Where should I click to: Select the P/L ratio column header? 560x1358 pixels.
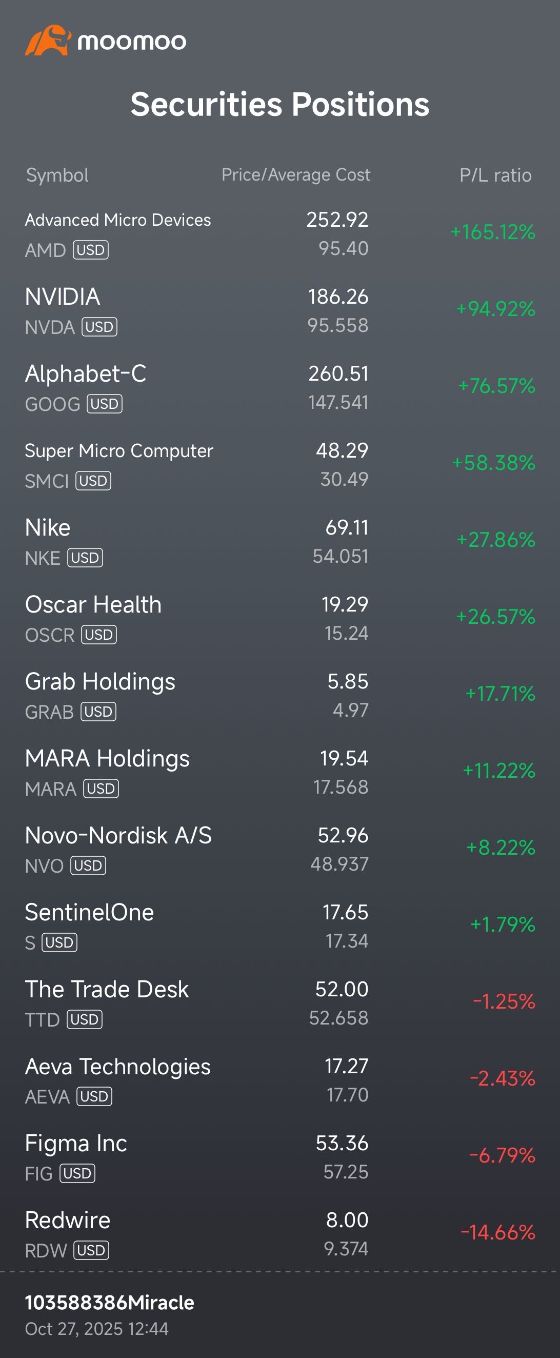click(x=495, y=175)
